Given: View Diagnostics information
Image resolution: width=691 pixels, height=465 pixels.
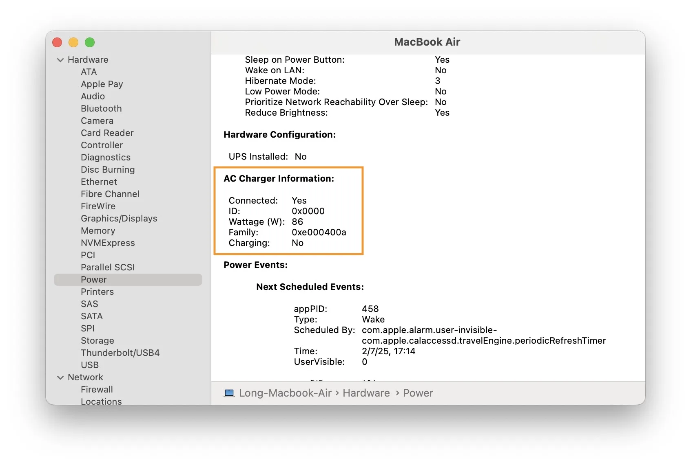Looking at the screenshot, I should (x=106, y=158).
